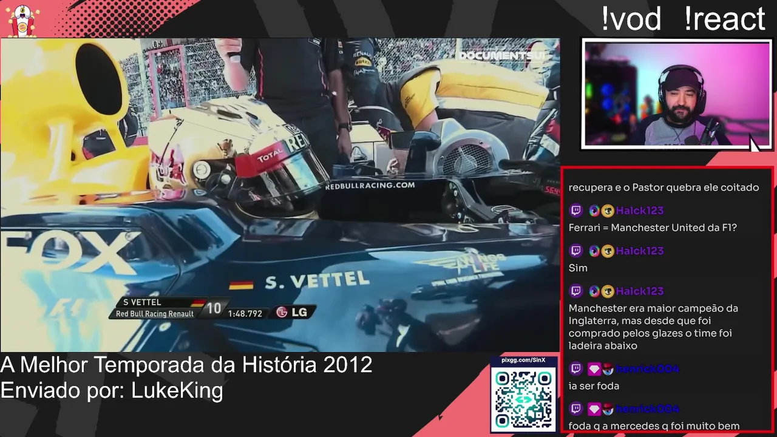This screenshot has width=777, height=437.
Task: Click the pixgg.com/SinX link text
Action: click(x=523, y=361)
